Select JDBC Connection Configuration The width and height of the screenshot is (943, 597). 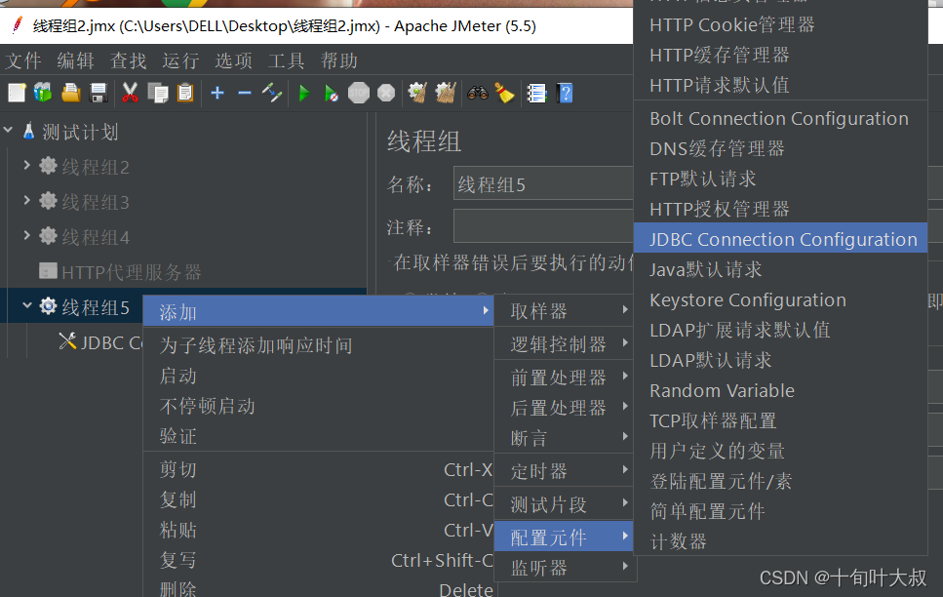[x=780, y=239]
